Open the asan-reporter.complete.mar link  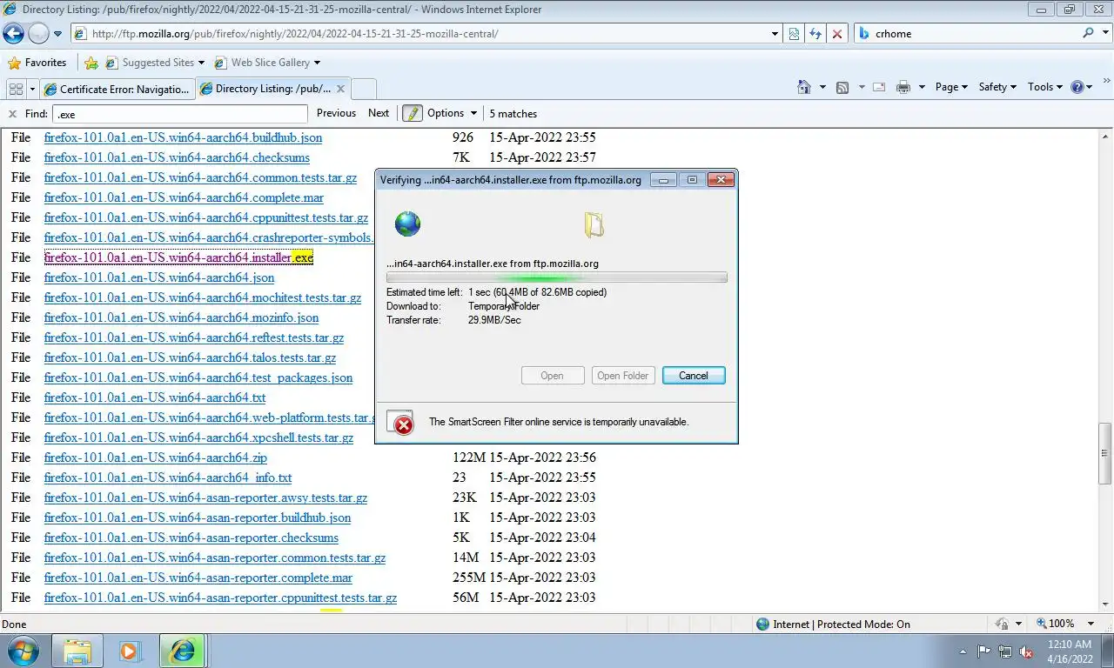pos(198,578)
